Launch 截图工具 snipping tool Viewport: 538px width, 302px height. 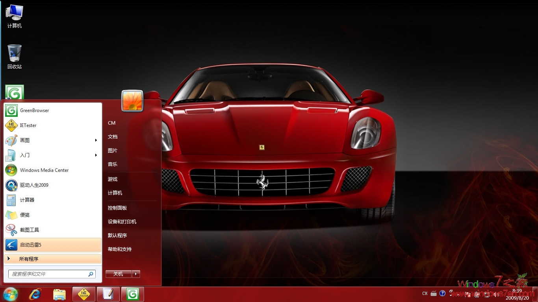tap(30, 230)
